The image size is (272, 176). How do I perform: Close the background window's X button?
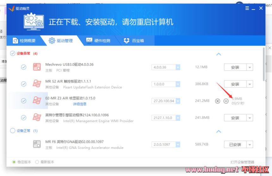[270, 48]
